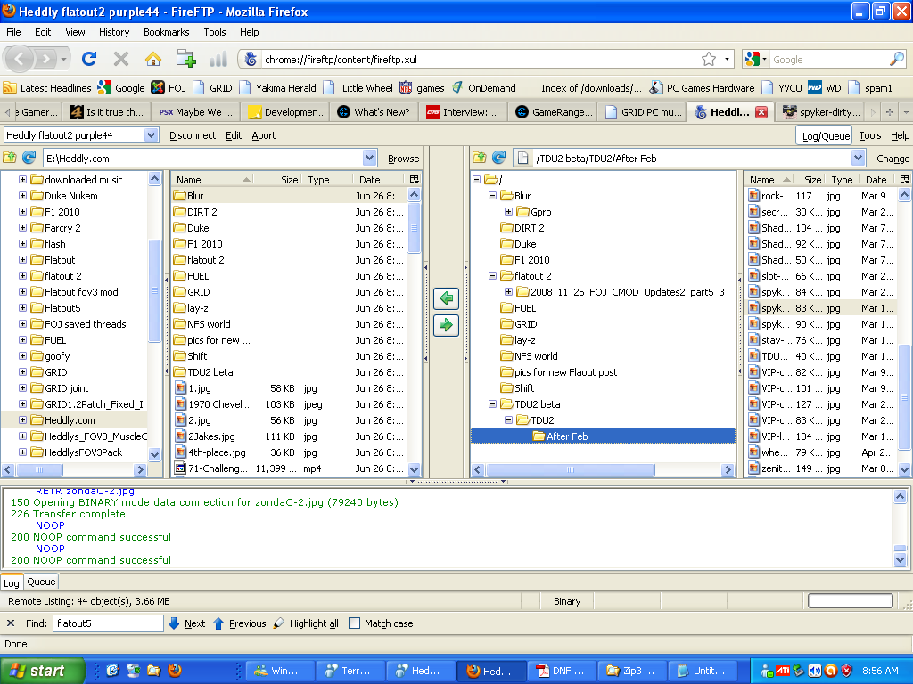
Task: Click Browse for local folder
Action: tap(404, 159)
